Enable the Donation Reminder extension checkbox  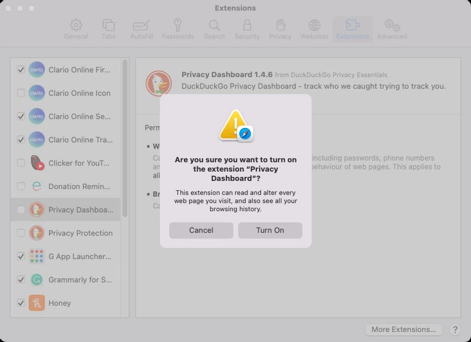[x=21, y=186]
